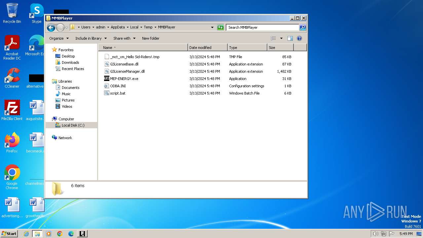Open recent pages dropdown beside navigation arrows
This screenshot has height=238, width=423.
66,27
